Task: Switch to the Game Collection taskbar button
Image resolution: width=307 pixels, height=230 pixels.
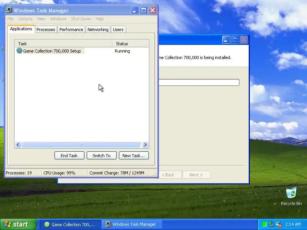Action: tap(70, 224)
